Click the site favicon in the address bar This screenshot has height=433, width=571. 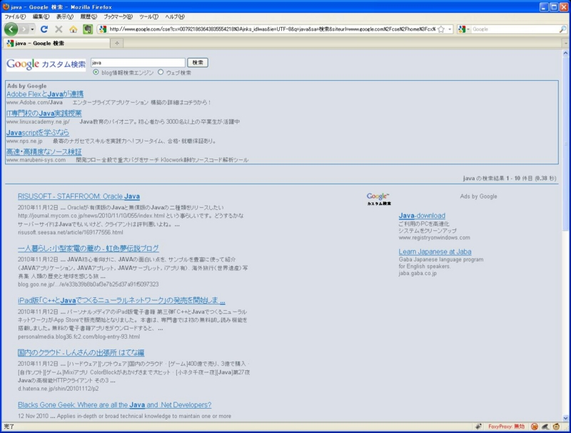103,29
